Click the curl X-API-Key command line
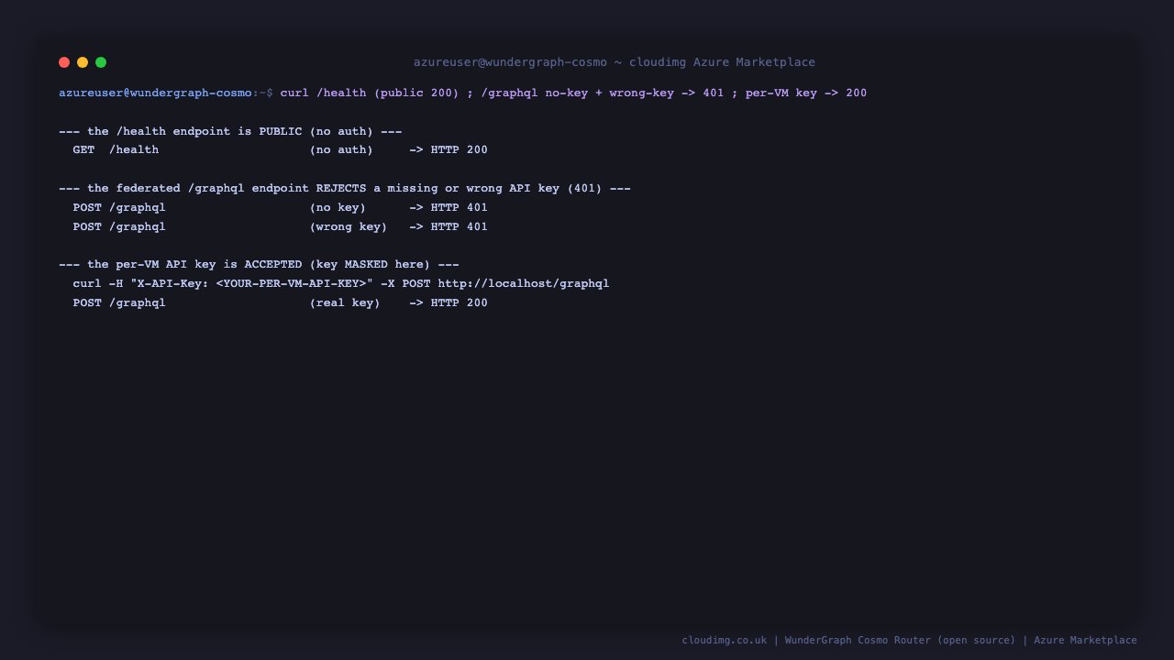 341,283
